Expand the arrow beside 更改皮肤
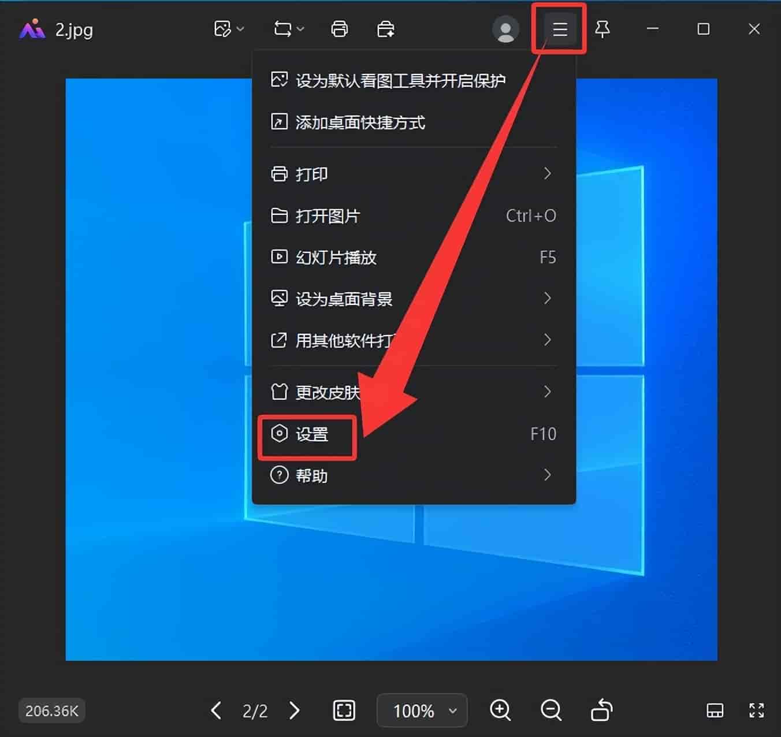The image size is (781, 737). tap(548, 392)
